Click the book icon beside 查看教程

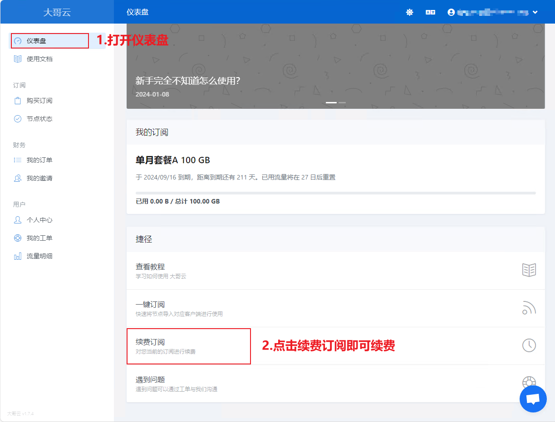click(x=529, y=270)
